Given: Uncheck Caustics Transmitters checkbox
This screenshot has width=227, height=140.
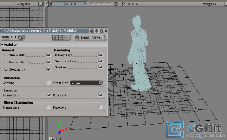Looking at the screenshot, I should point(49,95).
